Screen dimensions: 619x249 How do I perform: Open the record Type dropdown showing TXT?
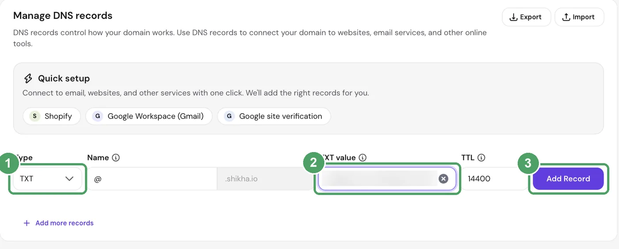tap(47, 178)
